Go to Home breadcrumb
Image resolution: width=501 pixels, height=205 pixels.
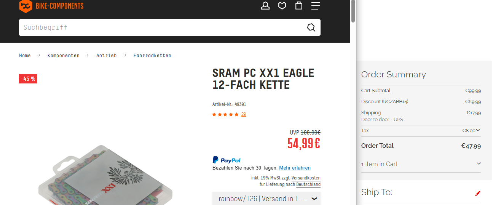[x=25, y=56]
